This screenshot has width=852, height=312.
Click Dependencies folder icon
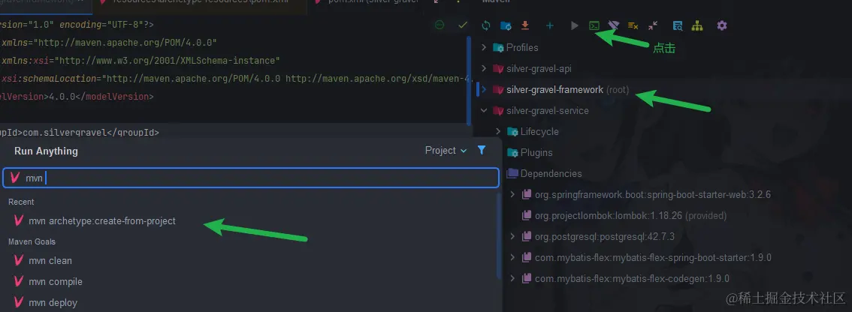point(512,174)
